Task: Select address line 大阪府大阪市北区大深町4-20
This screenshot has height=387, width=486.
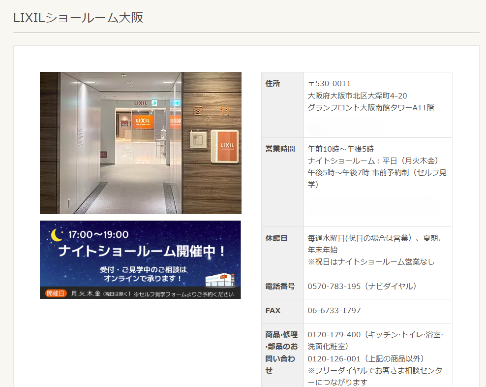Action: 357,96
